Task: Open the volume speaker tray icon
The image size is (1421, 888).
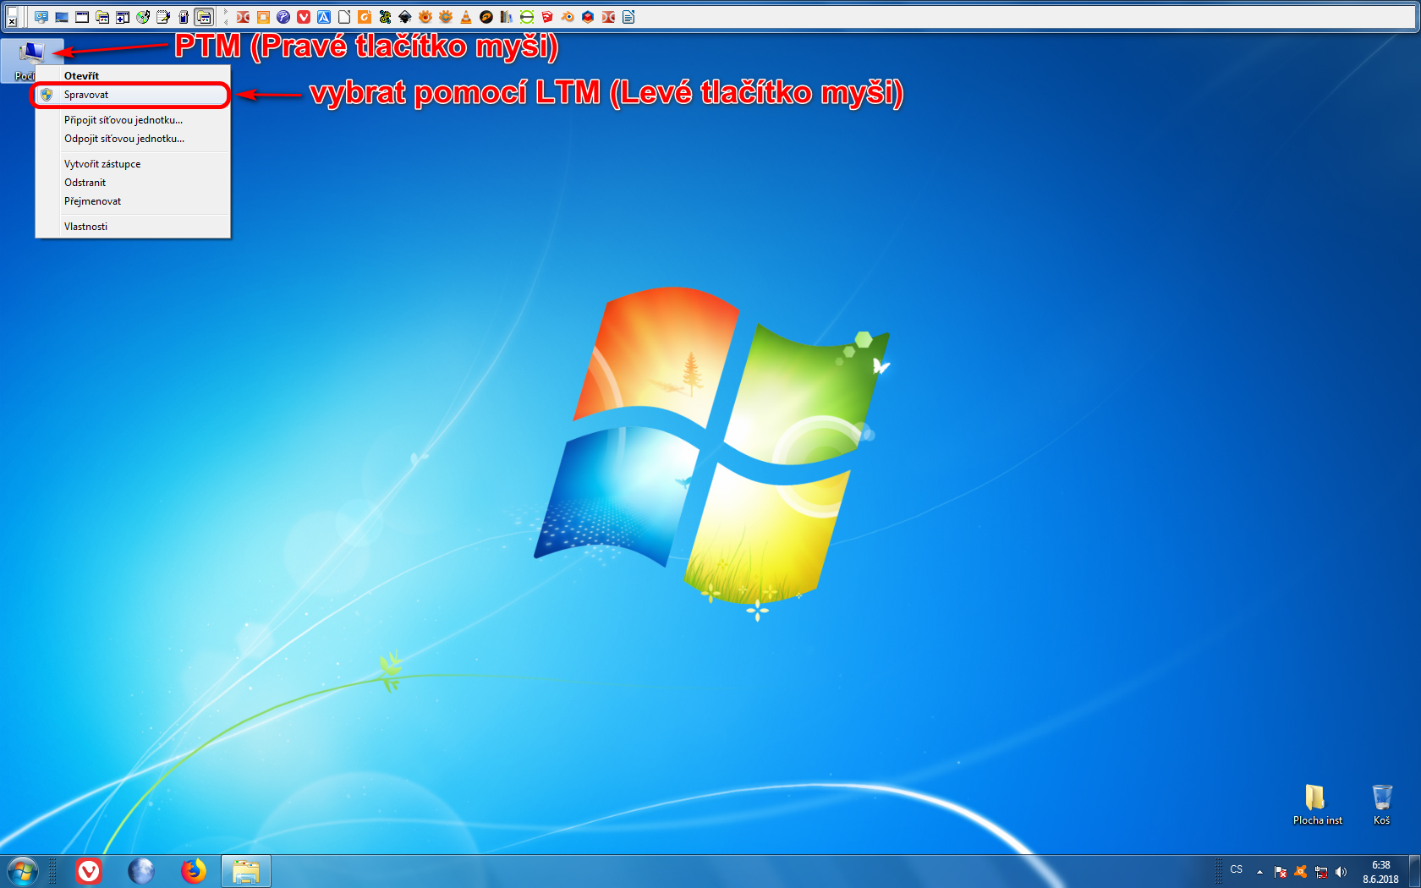Action: click(1341, 871)
